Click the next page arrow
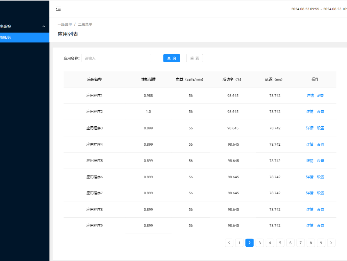The width and height of the screenshot is (347, 261). pos(331,243)
